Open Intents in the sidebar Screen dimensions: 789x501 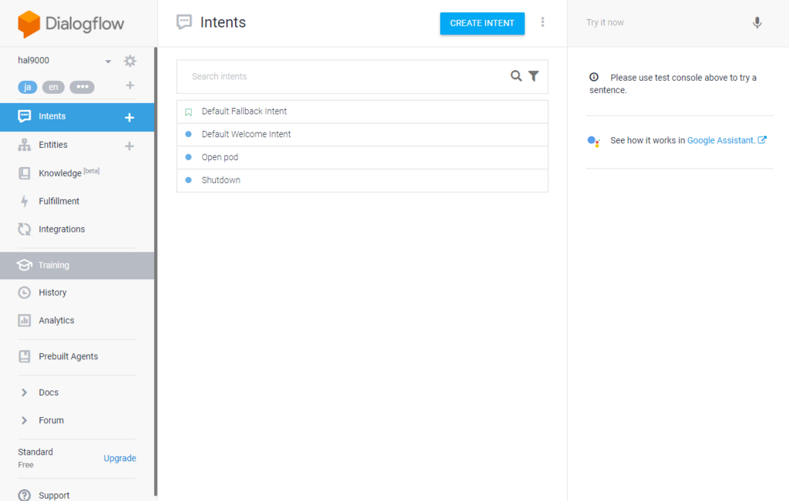coord(77,116)
